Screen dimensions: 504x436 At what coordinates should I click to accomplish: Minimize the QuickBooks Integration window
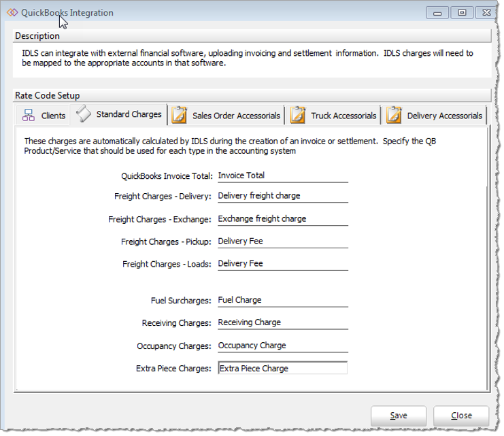(437, 12)
